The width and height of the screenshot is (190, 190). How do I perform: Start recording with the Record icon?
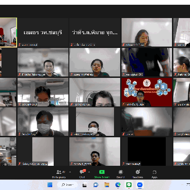click(121, 174)
